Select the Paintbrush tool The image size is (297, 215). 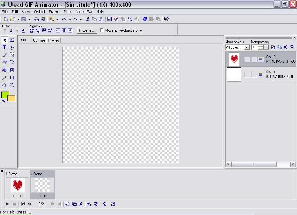[5, 55]
